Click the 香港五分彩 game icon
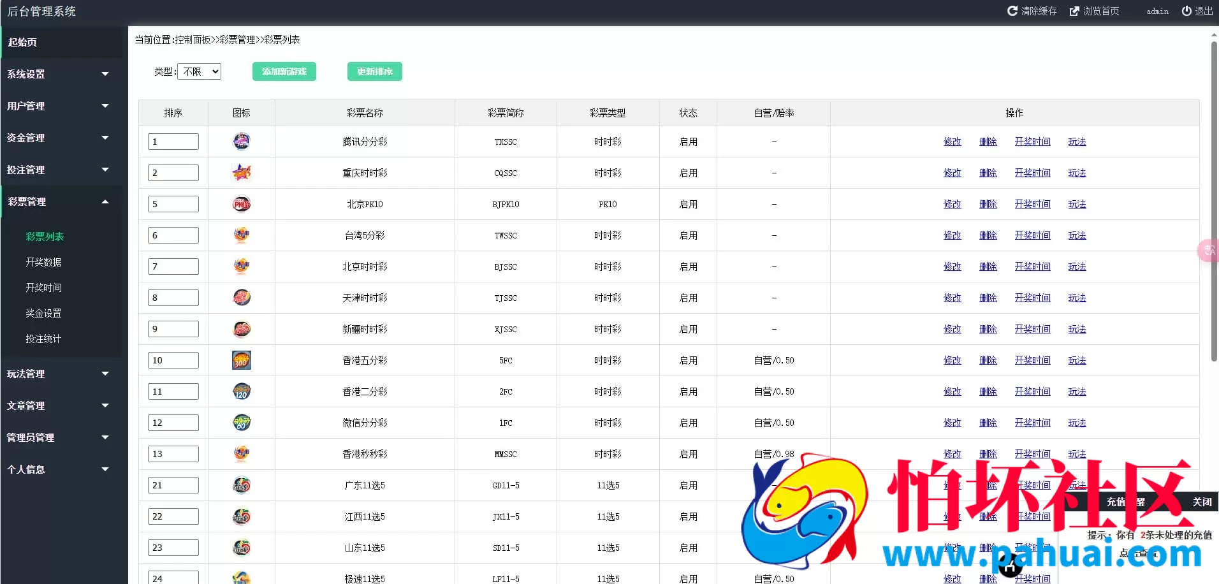Screen dimensions: 1219x584 pos(242,360)
